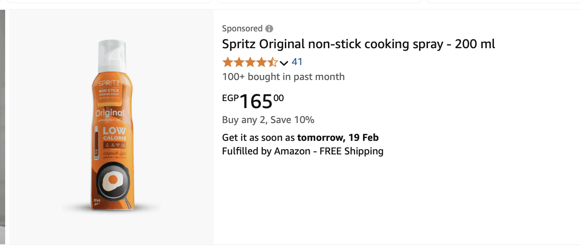Screen dimensions: 581x248
Task: Click the LOW CALORIE badge on can
Action: point(114,134)
